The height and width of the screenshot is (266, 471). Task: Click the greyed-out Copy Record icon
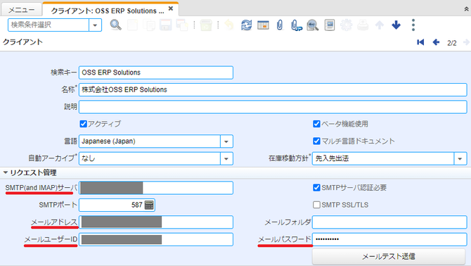pyautogui.click(x=149, y=25)
